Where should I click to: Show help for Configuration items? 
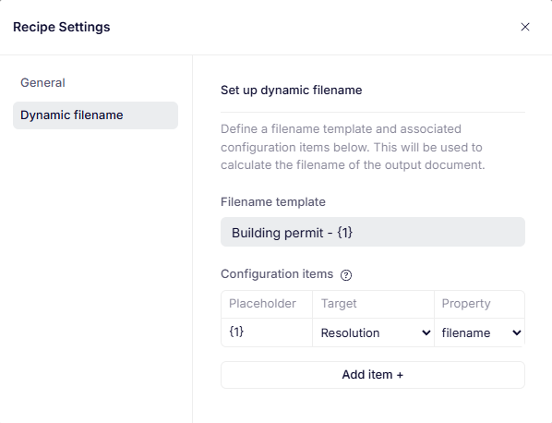tap(346, 275)
